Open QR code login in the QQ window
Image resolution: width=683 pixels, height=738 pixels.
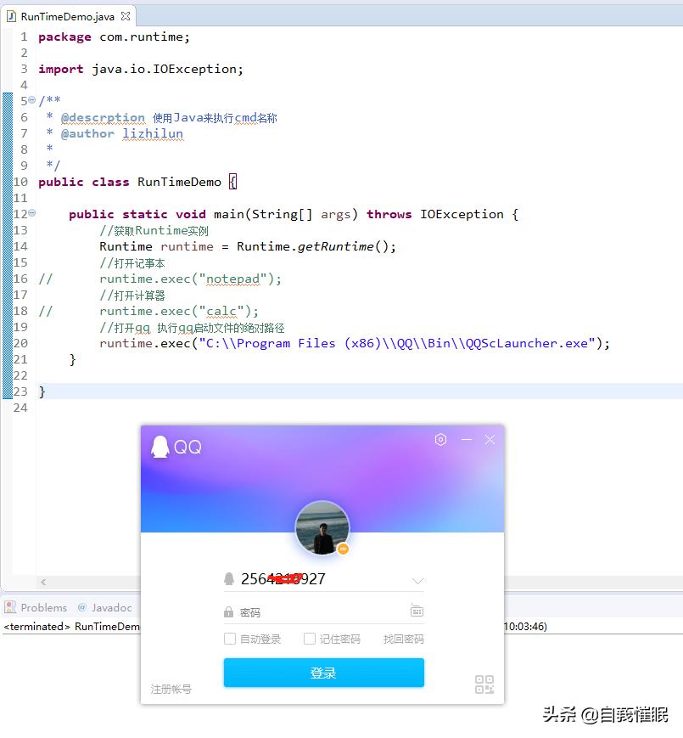484,684
